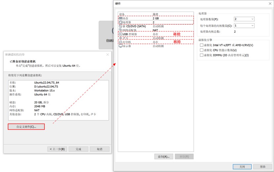
Task: Select the 新 CD/DVD (SATA) row text
Action: (134, 26)
